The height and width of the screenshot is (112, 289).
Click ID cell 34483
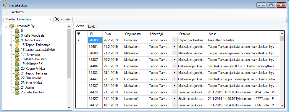[x=95, y=73]
